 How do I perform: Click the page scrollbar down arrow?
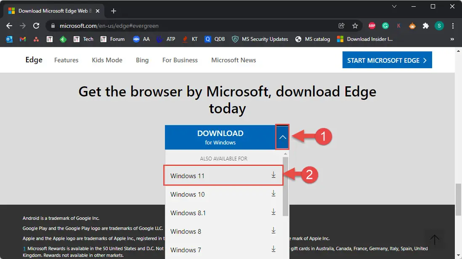(458, 256)
